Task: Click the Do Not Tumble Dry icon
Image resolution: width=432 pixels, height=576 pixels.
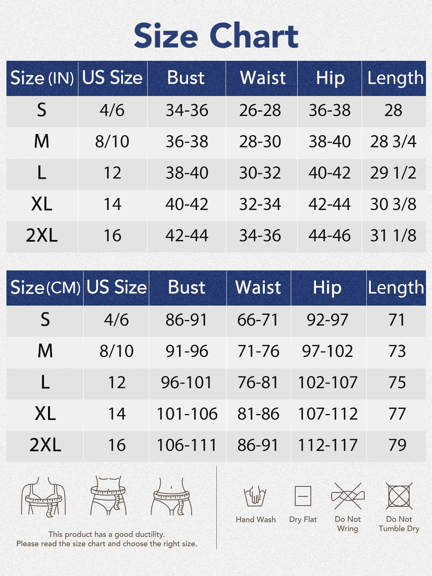Action: (x=399, y=496)
